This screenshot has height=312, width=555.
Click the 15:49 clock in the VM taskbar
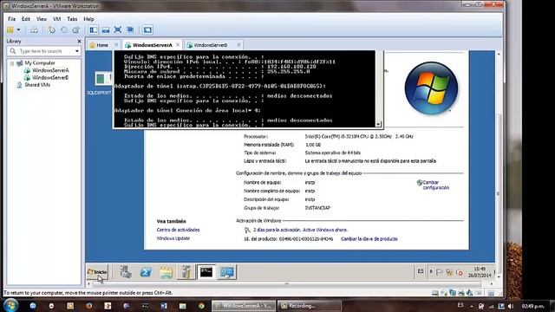pos(480,272)
